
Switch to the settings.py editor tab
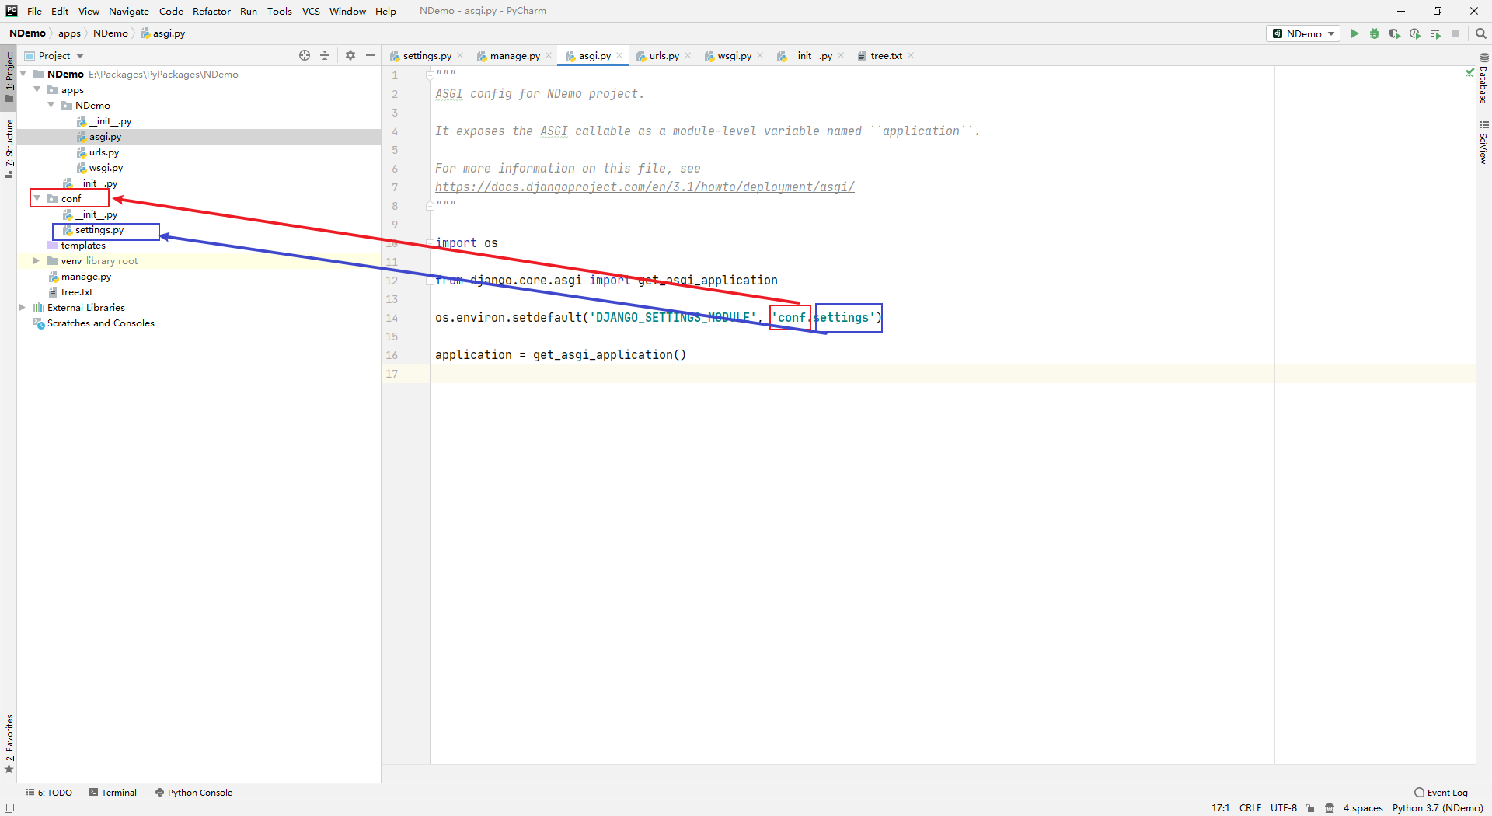click(427, 56)
